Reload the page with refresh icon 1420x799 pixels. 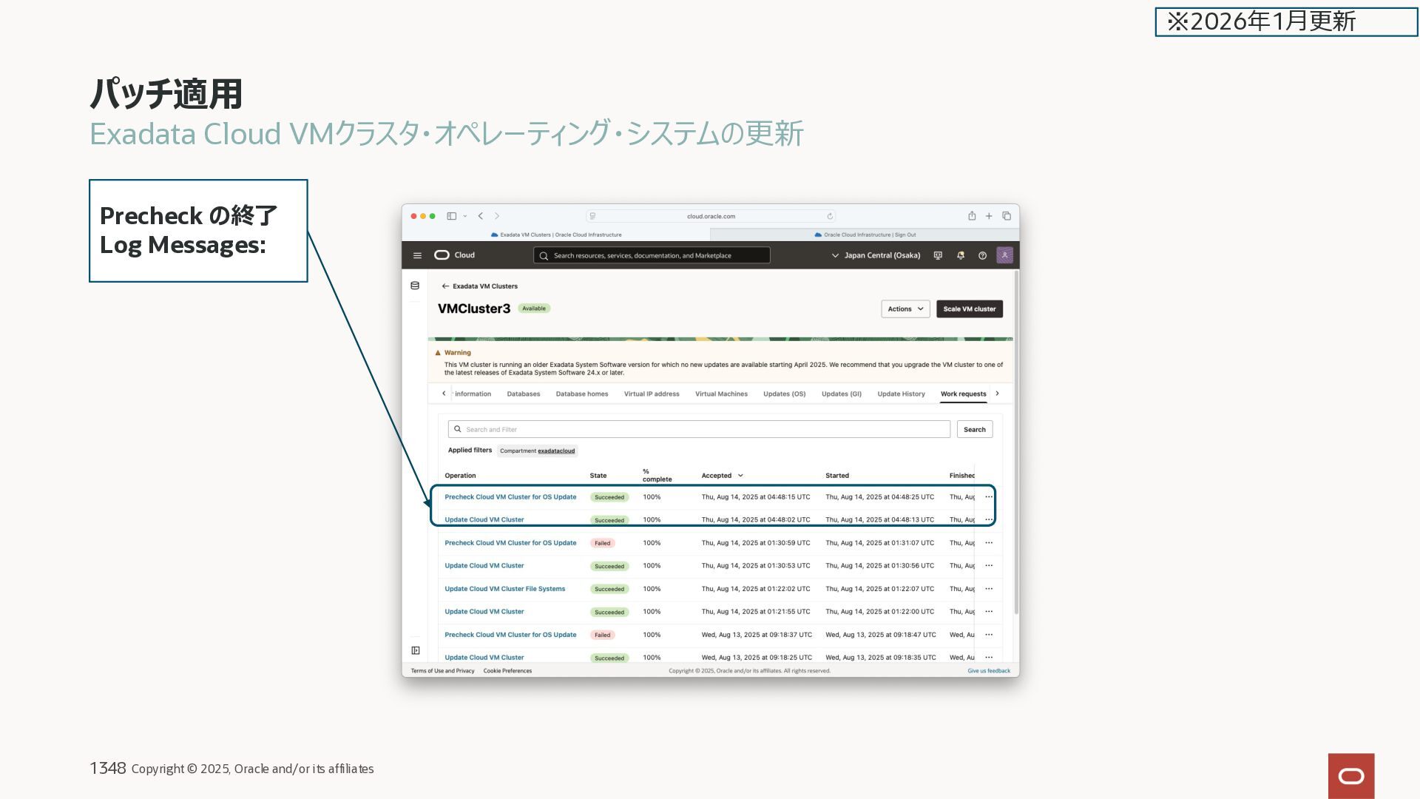[x=830, y=216]
